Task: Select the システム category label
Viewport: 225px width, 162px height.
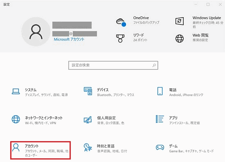Action: [x=31, y=90]
